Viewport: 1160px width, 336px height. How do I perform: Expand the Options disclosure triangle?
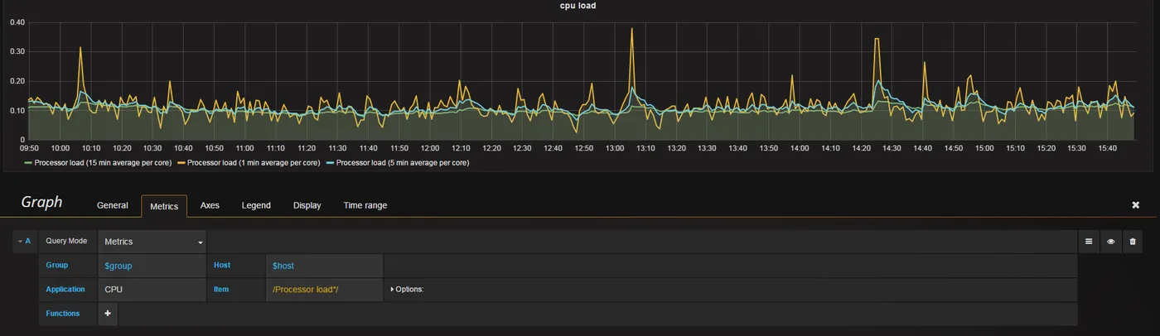coord(393,290)
